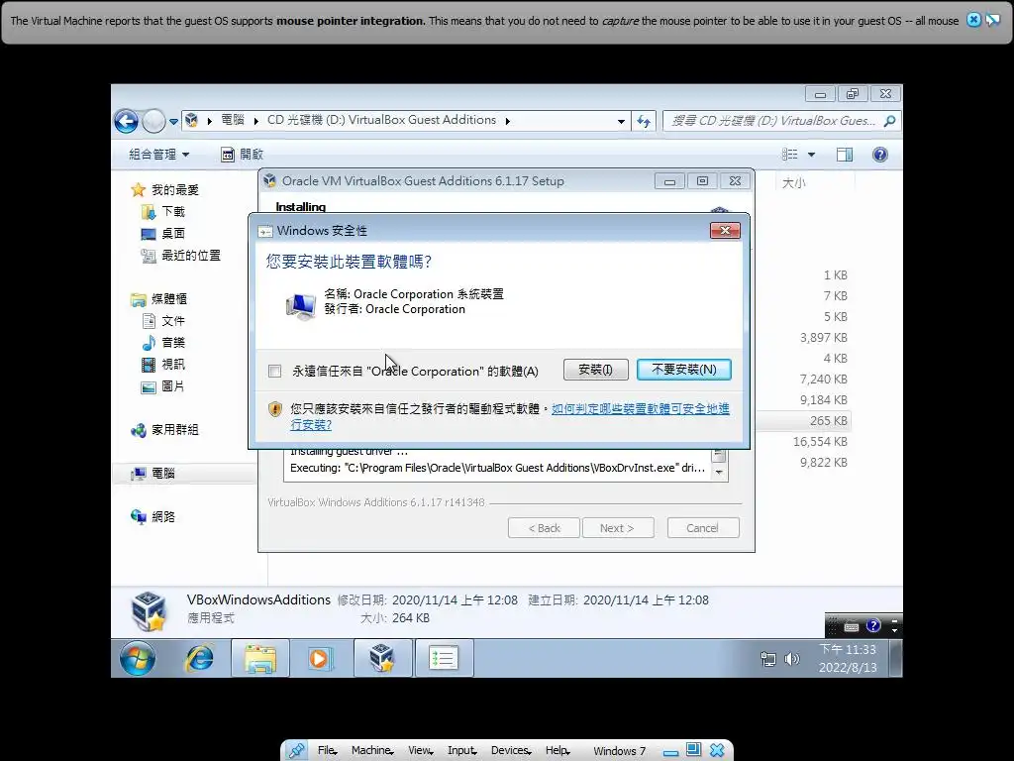Open view options dropdown arrow

[x=812, y=155]
